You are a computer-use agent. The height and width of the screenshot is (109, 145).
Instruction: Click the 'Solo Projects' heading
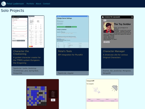[12, 10]
